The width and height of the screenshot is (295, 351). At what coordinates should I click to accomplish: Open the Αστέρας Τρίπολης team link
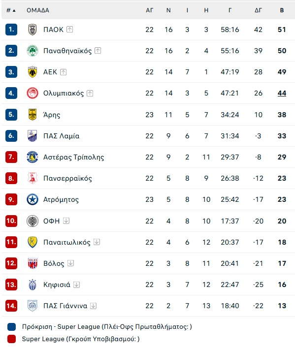pyautogui.click(x=74, y=157)
